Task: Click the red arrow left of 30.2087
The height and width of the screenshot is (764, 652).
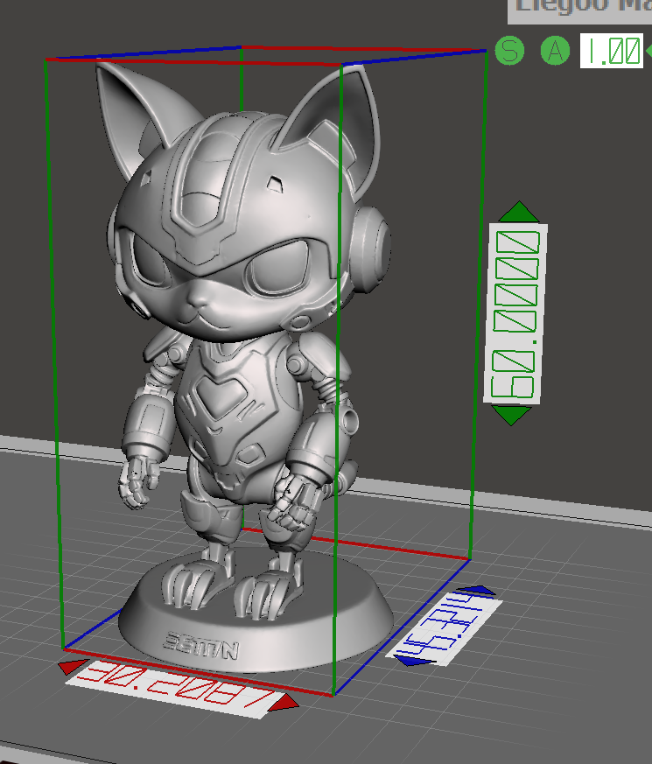Action: click(72, 667)
